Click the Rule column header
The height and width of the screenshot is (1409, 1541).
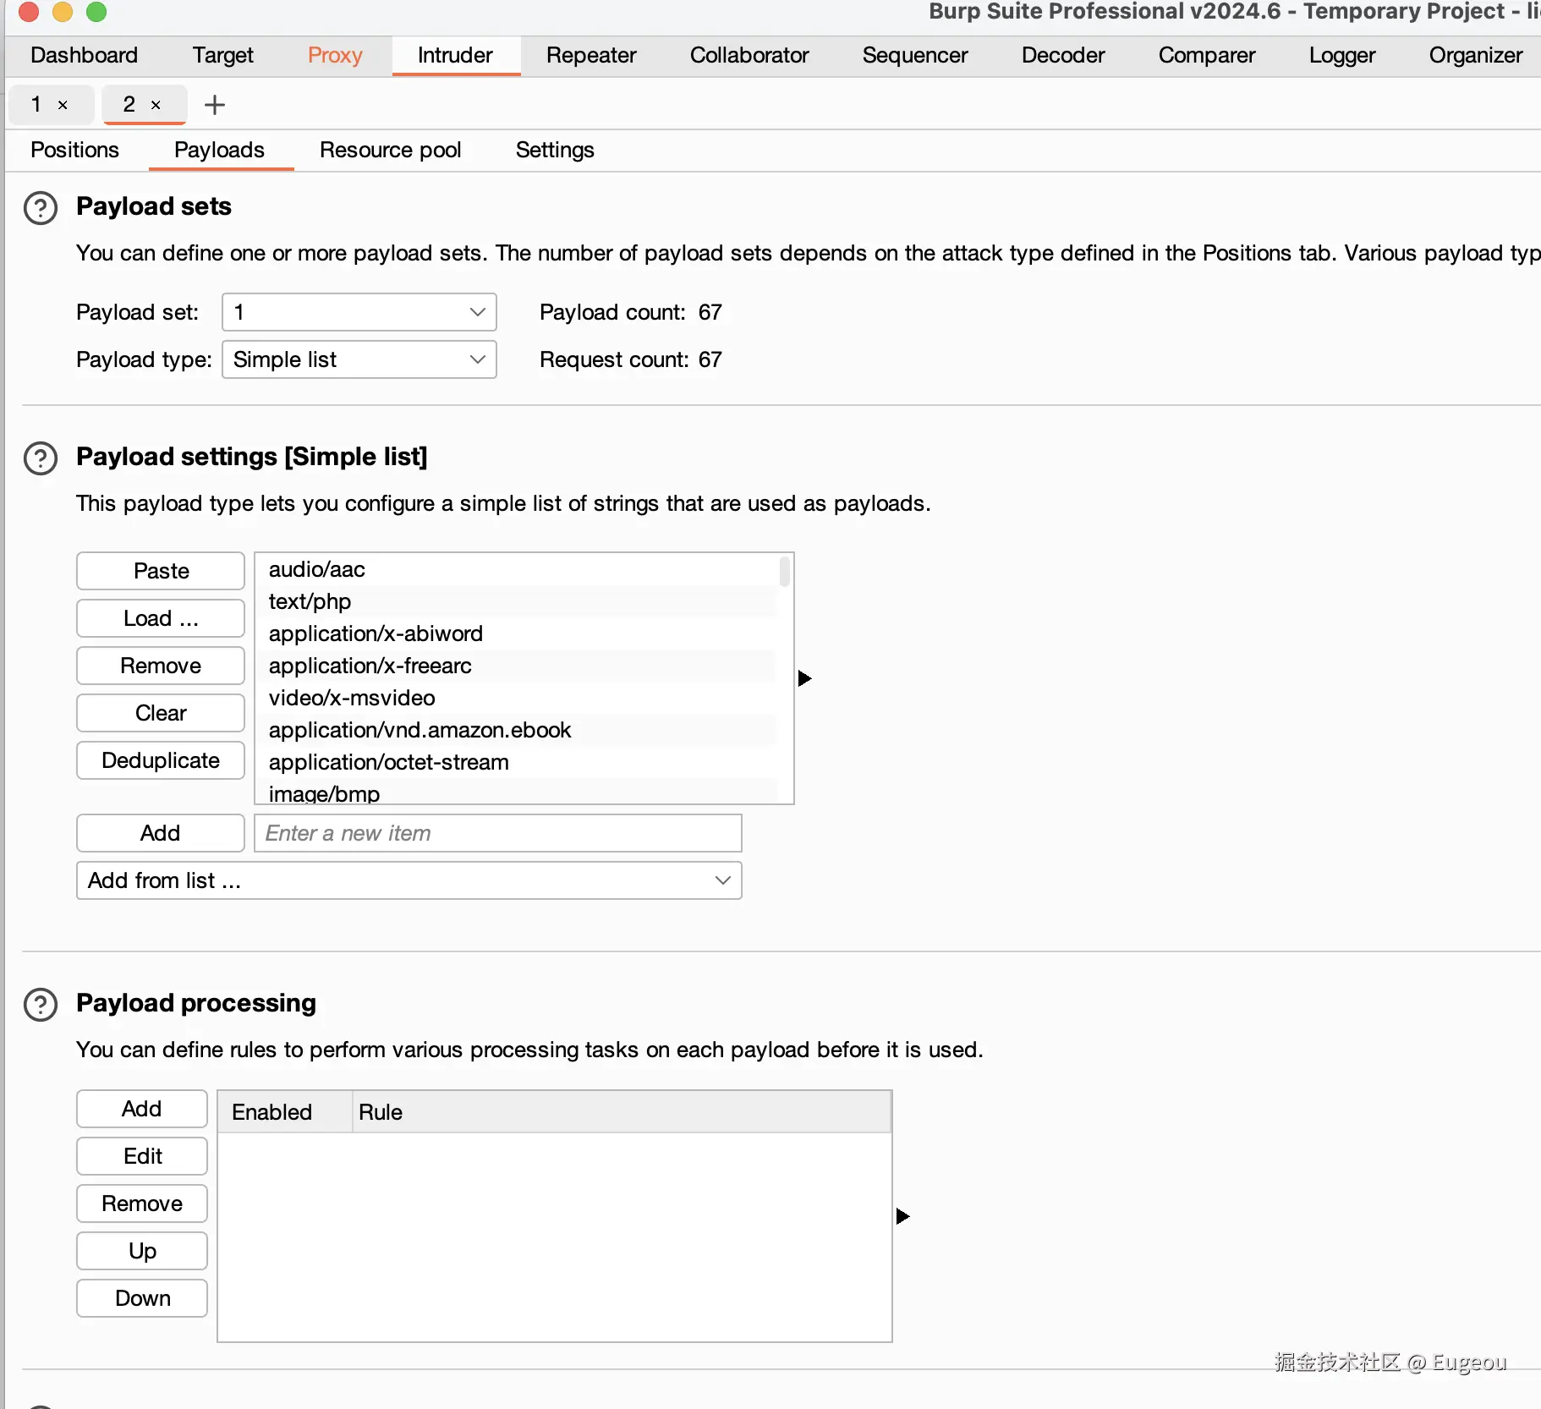pyautogui.click(x=622, y=1112)
